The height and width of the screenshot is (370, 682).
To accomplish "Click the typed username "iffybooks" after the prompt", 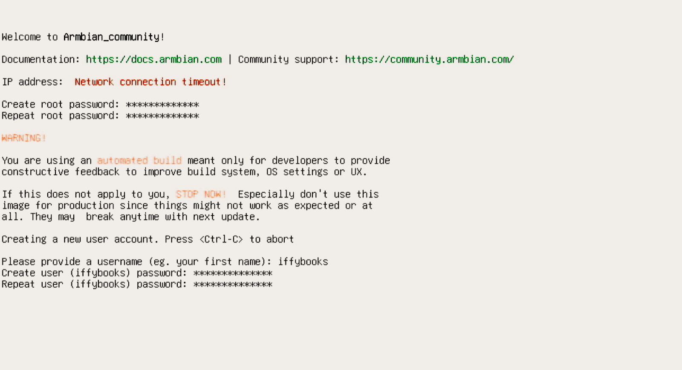I will [x=303, y=262].
